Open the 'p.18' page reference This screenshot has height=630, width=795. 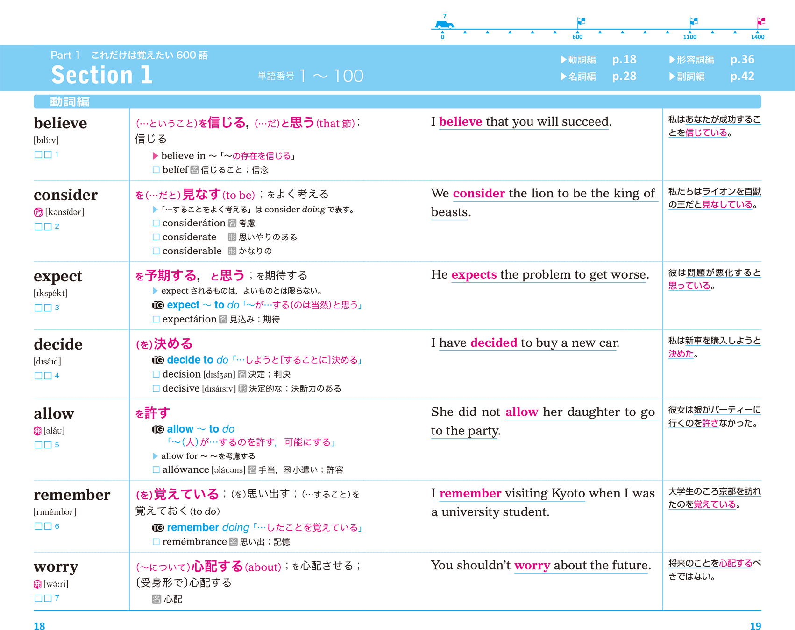[624, 60]
